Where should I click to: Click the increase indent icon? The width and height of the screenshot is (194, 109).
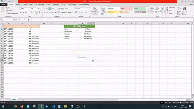pos(56,12)
